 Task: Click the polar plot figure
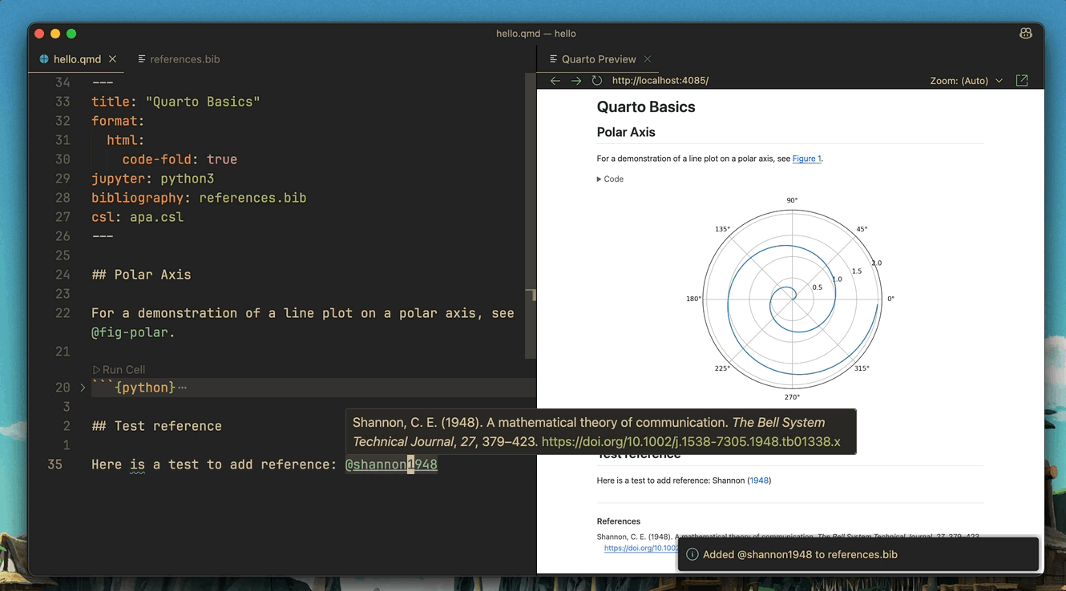click(792, 300)
